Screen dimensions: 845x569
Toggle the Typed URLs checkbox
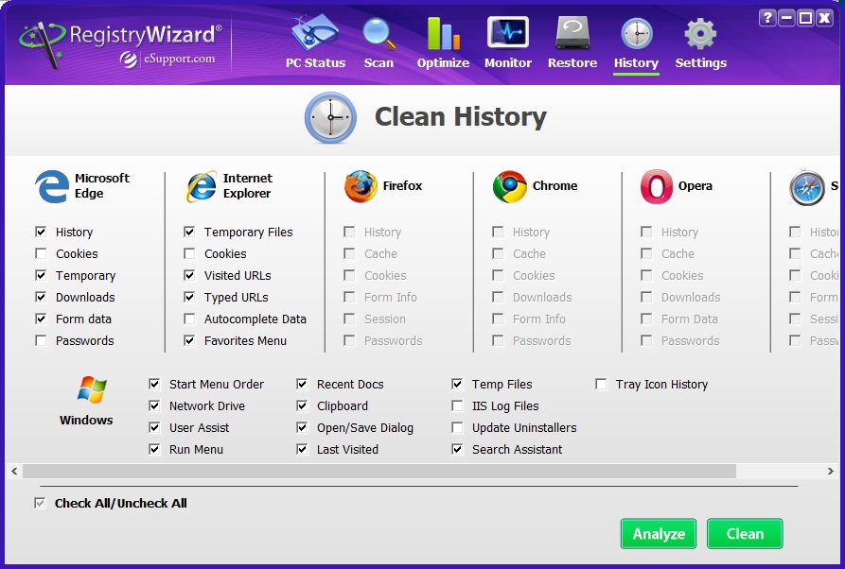189,297
